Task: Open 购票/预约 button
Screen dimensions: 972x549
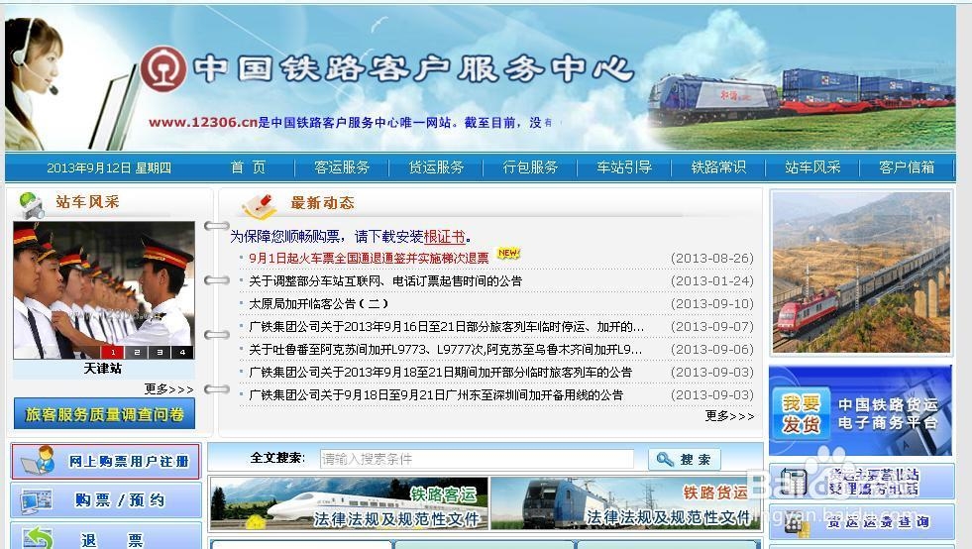Action: click(x=106, y=500)
